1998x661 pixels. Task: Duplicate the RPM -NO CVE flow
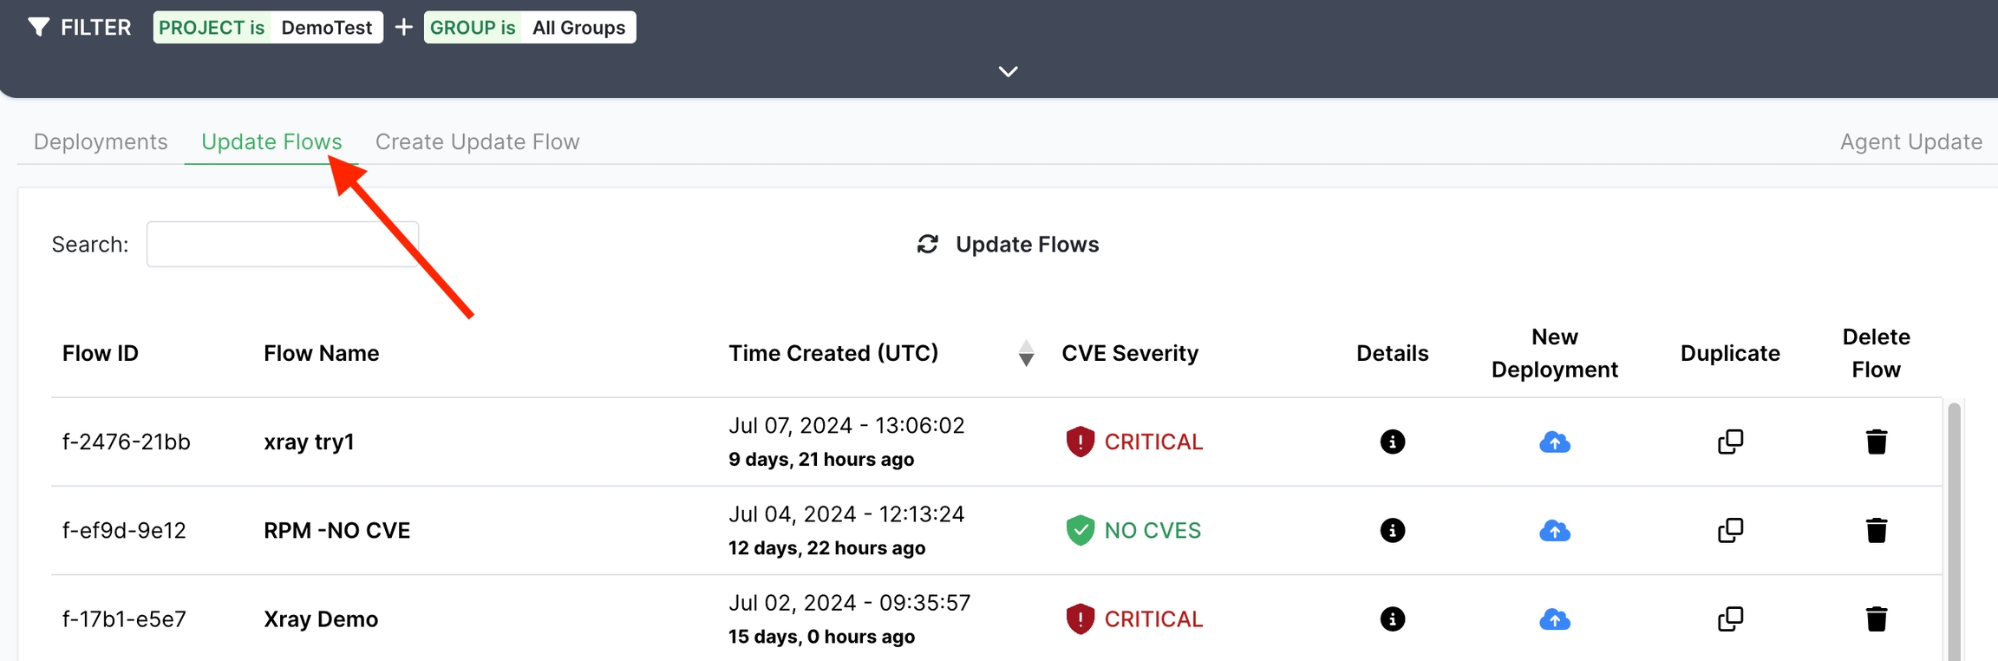click(1730, 530)
